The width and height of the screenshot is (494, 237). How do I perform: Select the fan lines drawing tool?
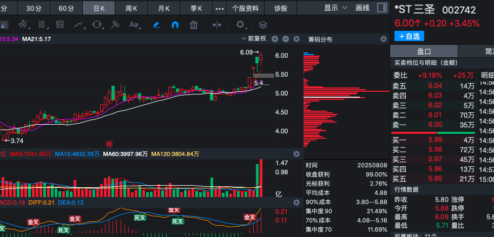point(4,24)
